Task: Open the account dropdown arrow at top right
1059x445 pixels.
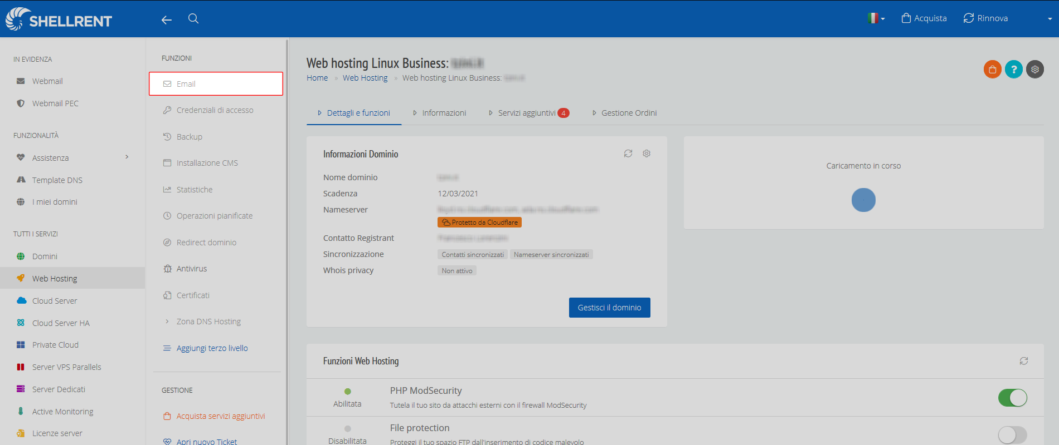Action: pos(1050,19)
